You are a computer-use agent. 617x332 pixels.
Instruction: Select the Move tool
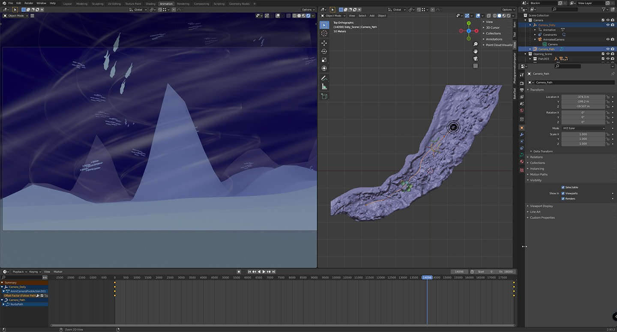[x=324, y=43]
